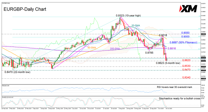The image size is (208, 112).
Task: Click the 0.9050 resistance label
Action: pos(185,33)
